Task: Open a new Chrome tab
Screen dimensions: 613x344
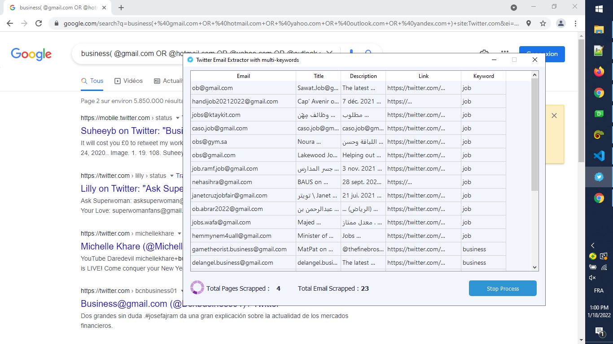Action: click(121, 8)
